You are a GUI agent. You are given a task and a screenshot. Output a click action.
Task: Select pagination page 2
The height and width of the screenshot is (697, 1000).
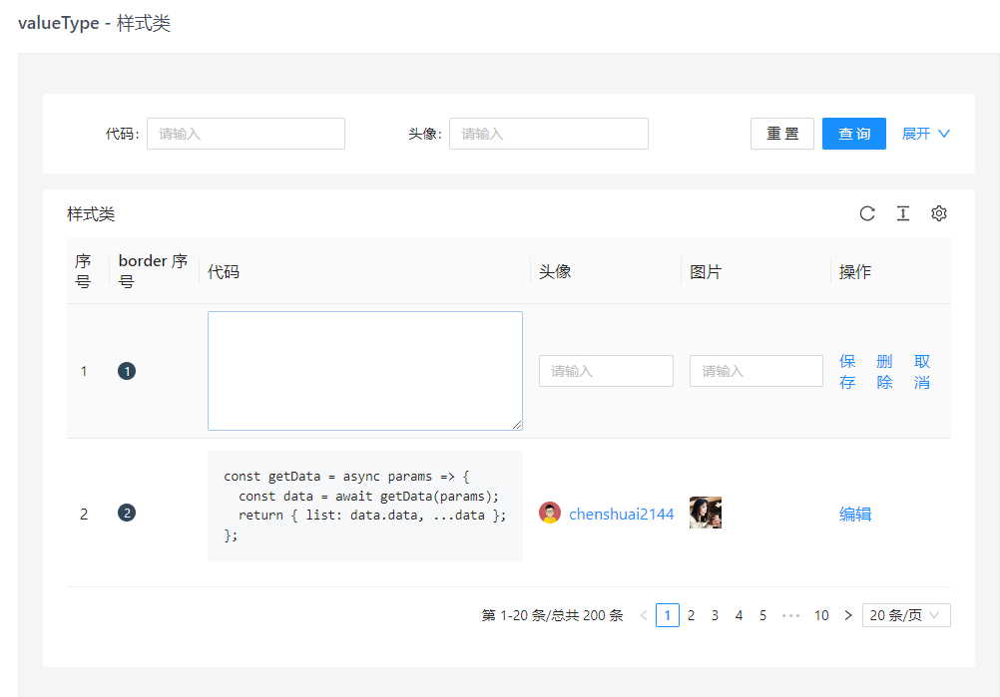pyautogui.click(x=692, y=615)
